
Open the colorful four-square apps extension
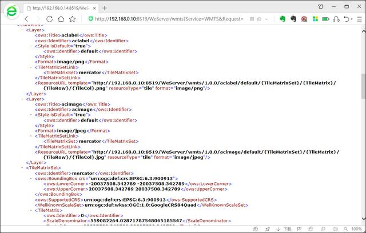[x=315, y=19]
